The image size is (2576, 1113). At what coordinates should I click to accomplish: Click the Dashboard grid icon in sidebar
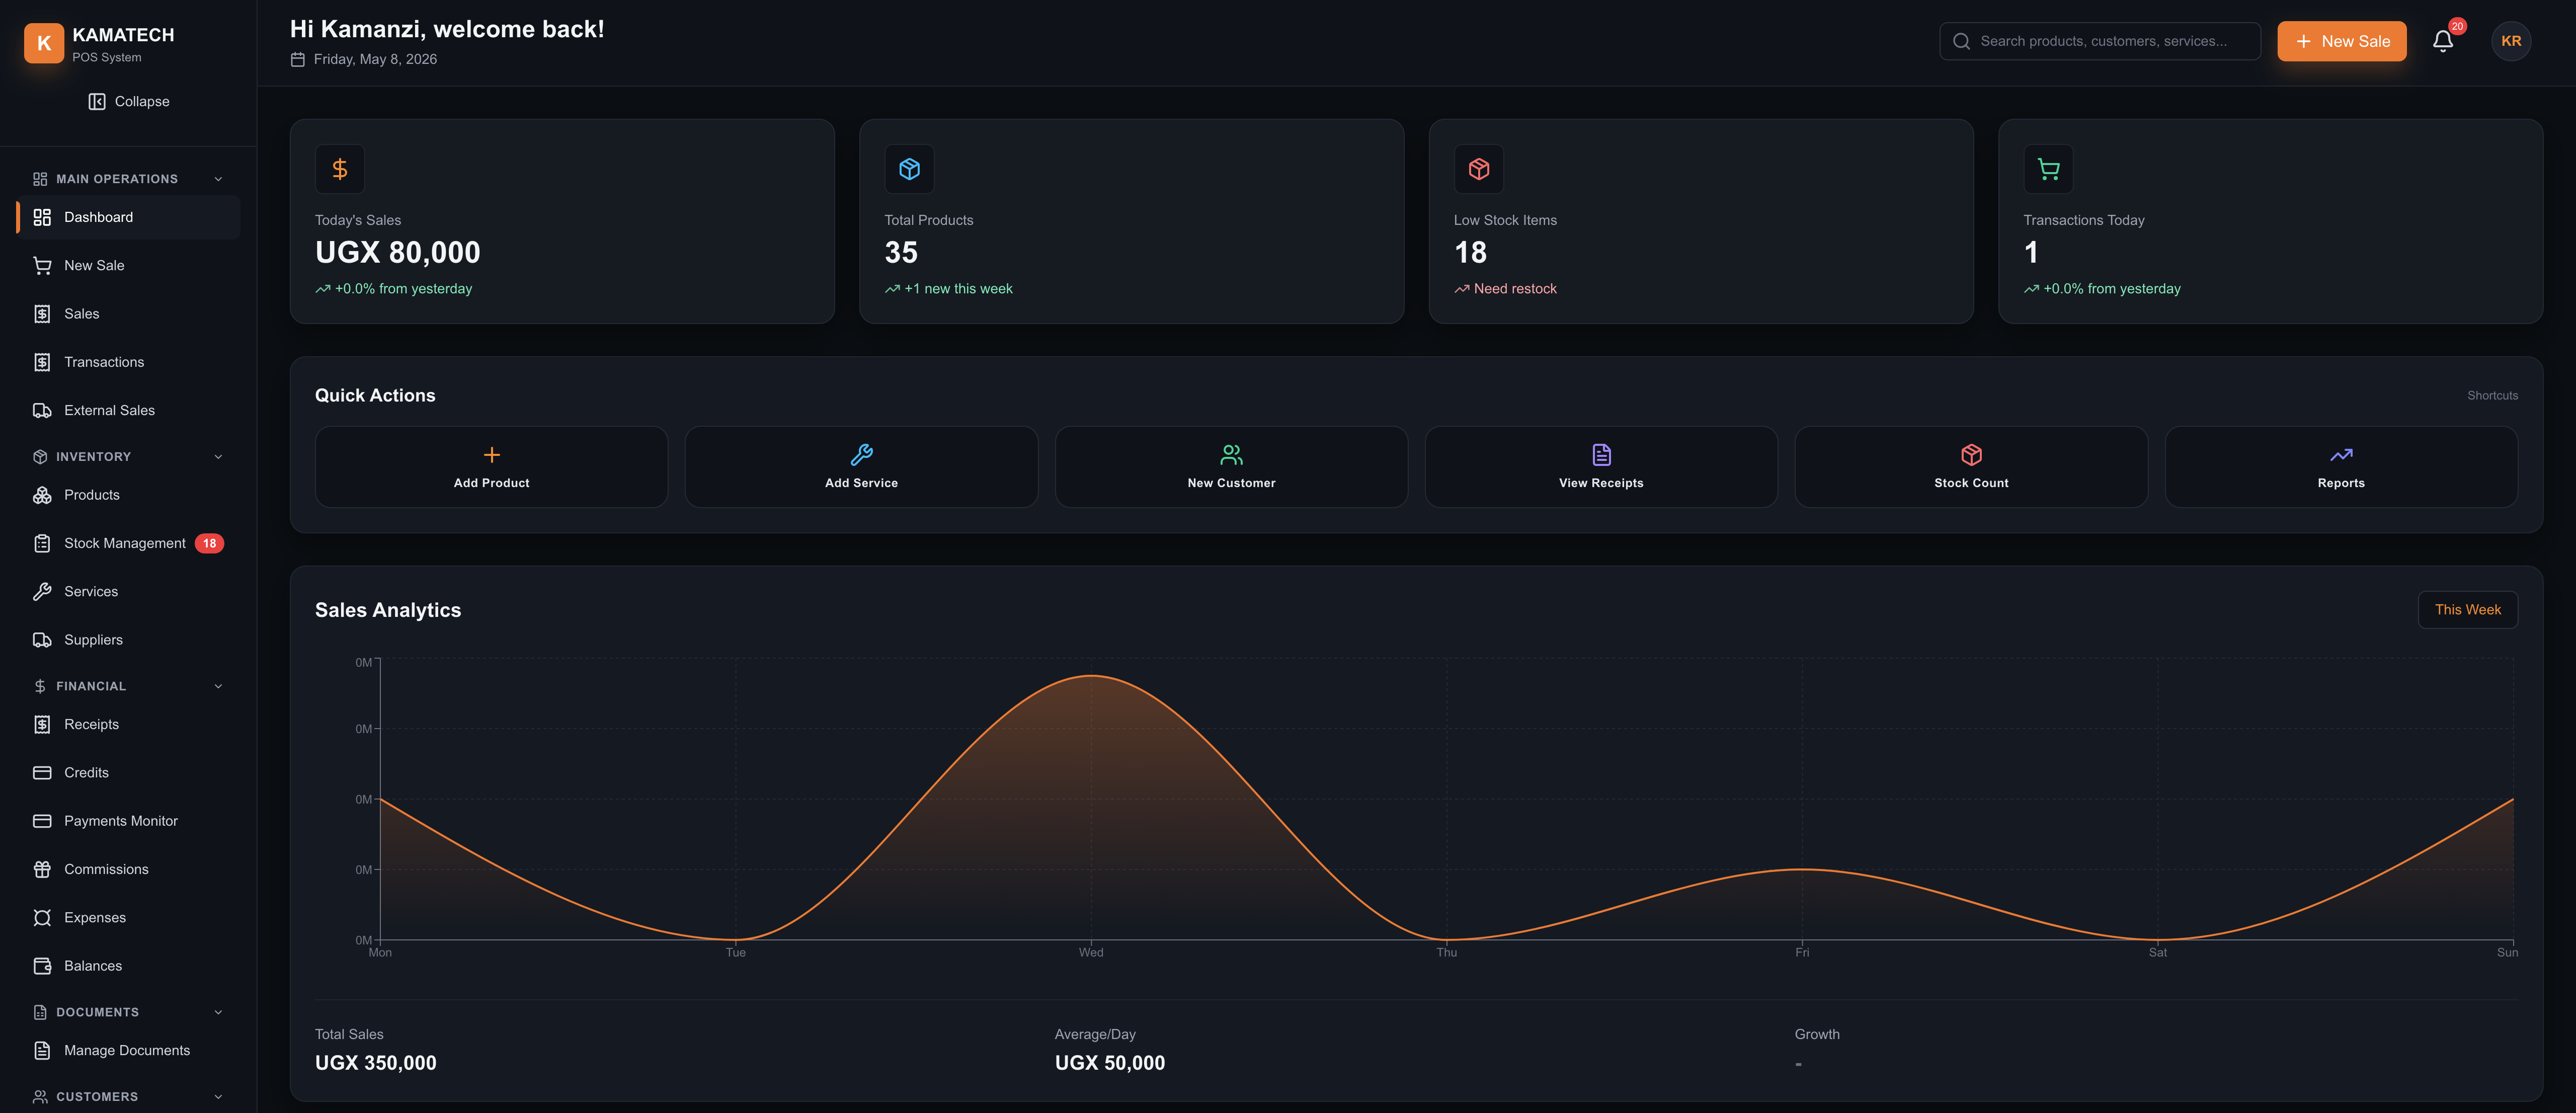[x=42, y=217]
